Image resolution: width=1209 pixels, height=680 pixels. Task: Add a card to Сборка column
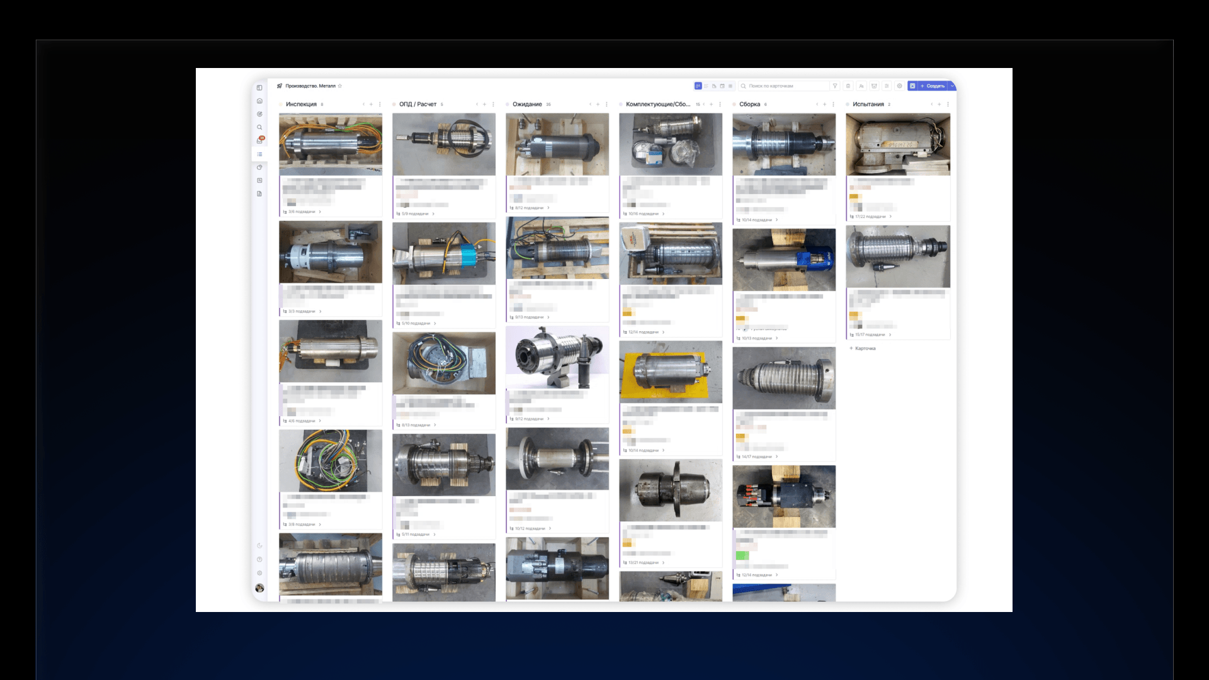point(824,105)
